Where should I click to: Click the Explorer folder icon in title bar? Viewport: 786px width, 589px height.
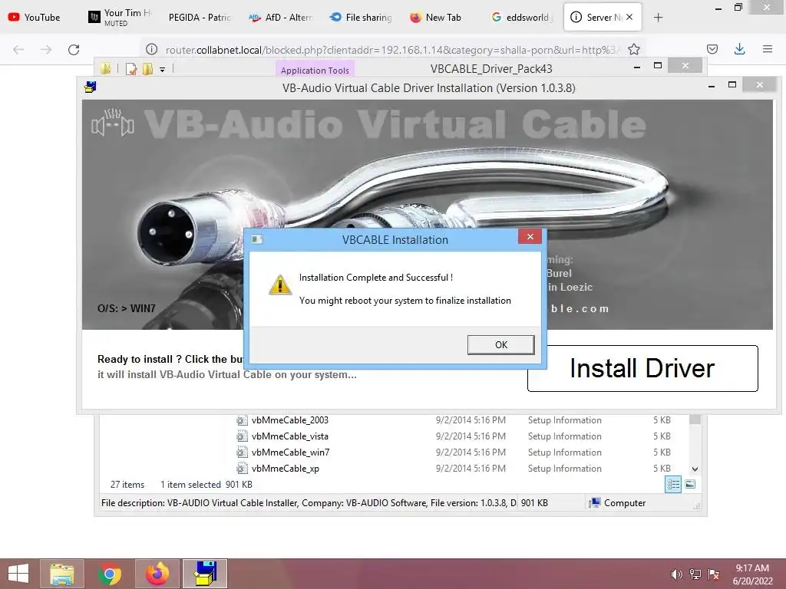coord(104,68)
